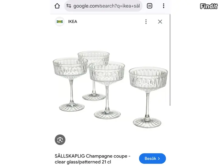Image resolution: width=221 pixels, height=166 pixels.
Task: Close the image preview panel
Action: pyautogui.click(x=160, y=22)
